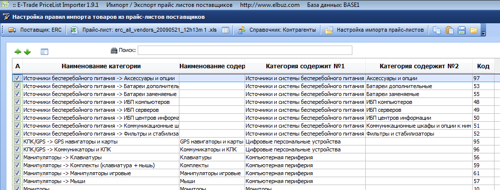Click the green up arrow icon
Image resolution: width=500 pixels, height=190 pixels.
pyautogui.click(x=18, y=51)
